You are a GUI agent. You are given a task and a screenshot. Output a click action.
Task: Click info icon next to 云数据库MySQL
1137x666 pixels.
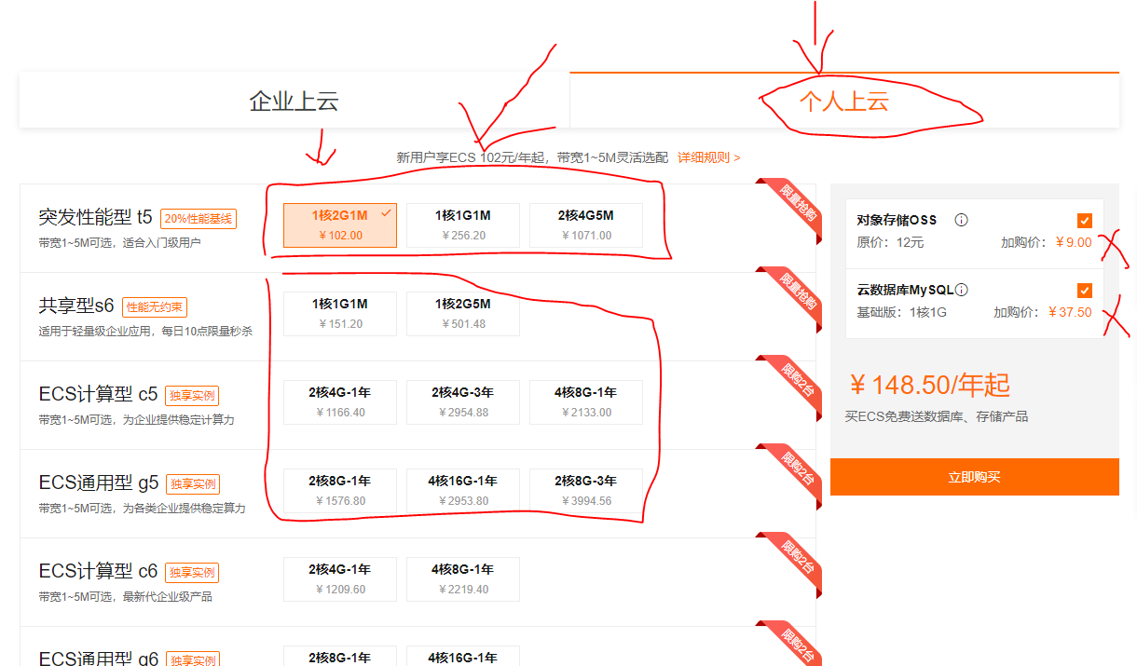pyautogui.click(x=961, y=290)
